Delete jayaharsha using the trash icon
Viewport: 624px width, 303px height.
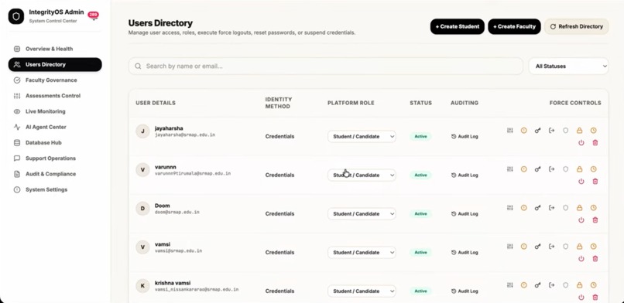pyautogui.click(x=595, y=142)
